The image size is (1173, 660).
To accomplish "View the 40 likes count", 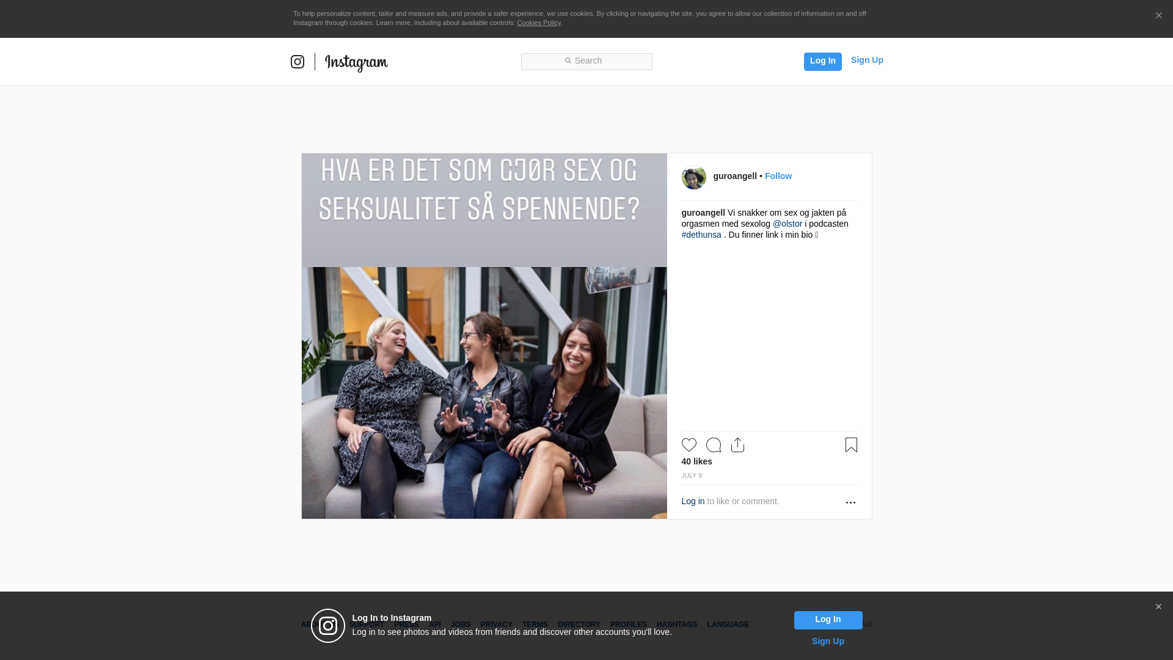I will coord(696,461).
